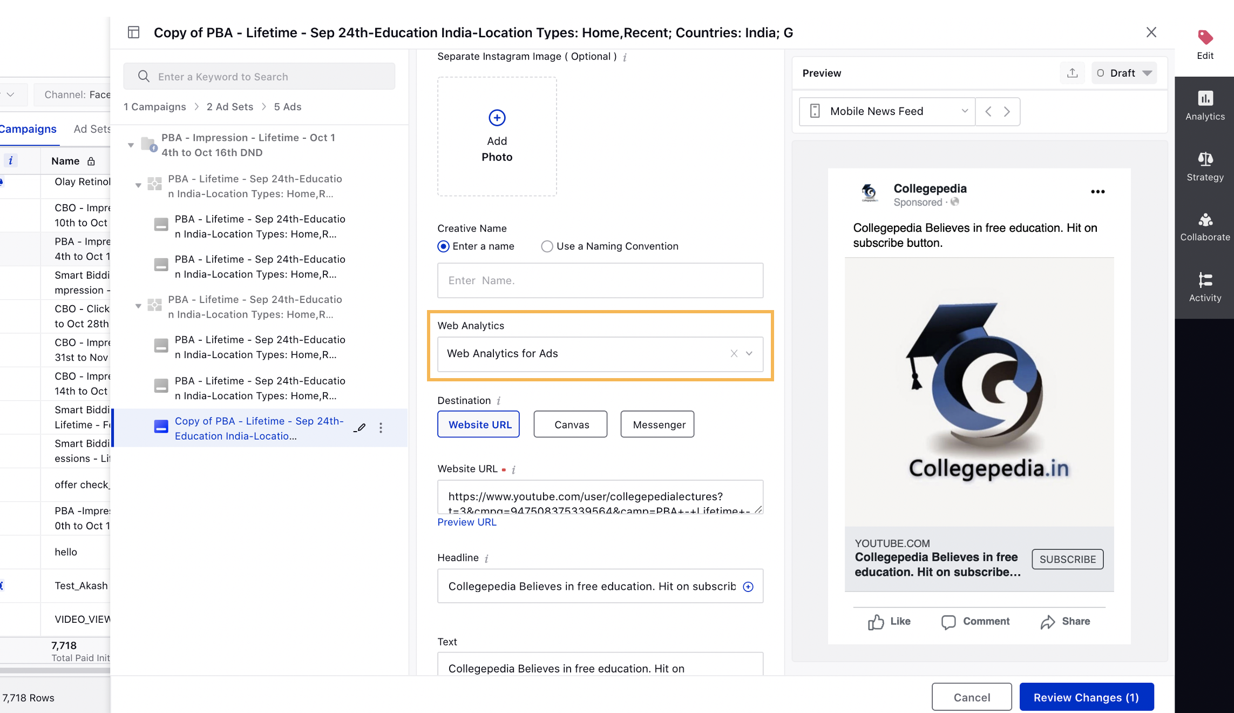The height and width of the screenshot is (713, 1234).
Task: Click the SUBSCRIBE button in ad preview
Action: click(1068, 560)
